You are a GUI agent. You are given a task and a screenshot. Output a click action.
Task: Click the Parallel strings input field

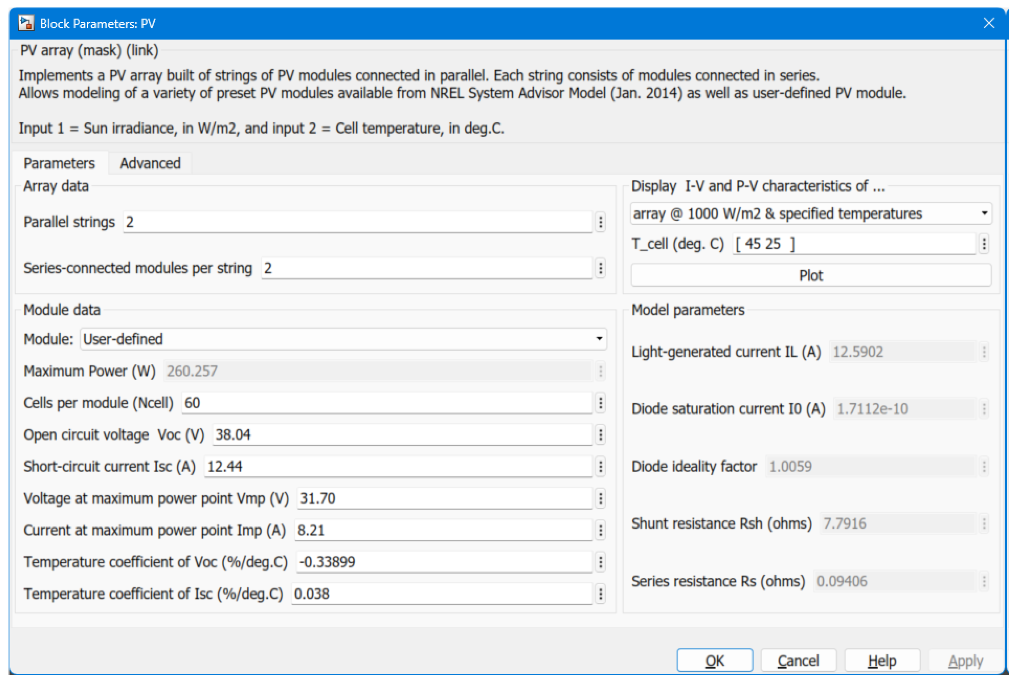coord(357,222)
